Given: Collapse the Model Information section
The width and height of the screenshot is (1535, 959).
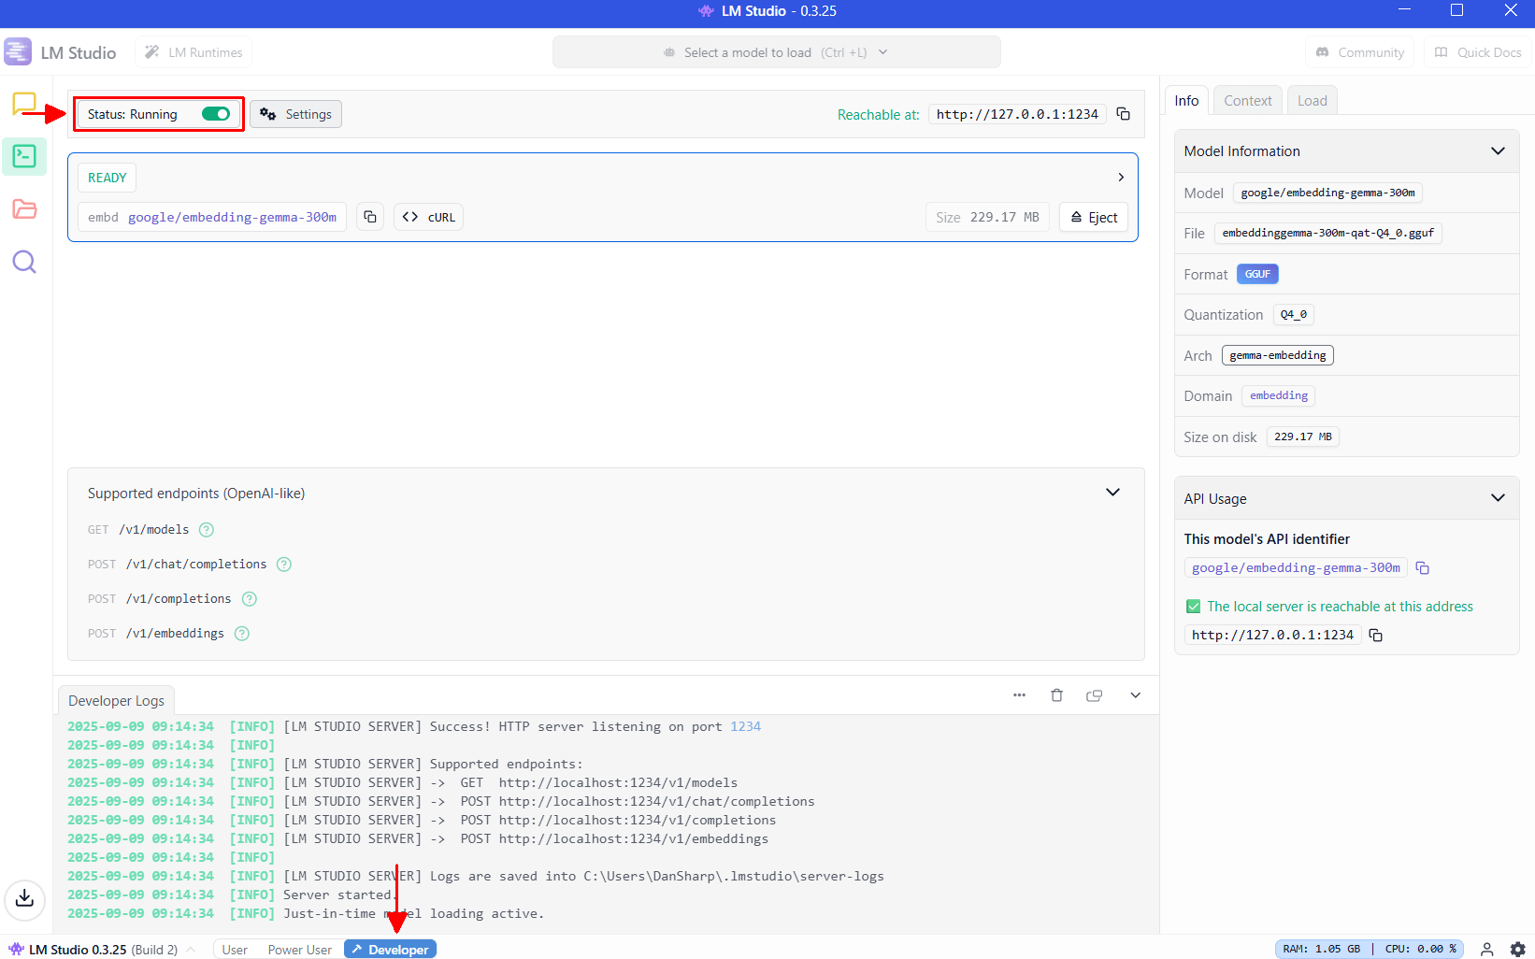Looking at the screenshot, I should [1498, 151].
